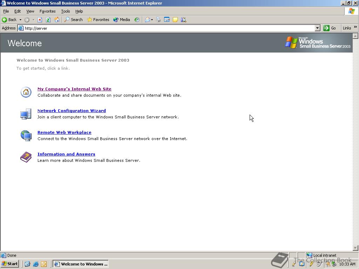The image size is (359, 269).
Task: Click the Forward navigation arrow
Action: click(27, 20)
